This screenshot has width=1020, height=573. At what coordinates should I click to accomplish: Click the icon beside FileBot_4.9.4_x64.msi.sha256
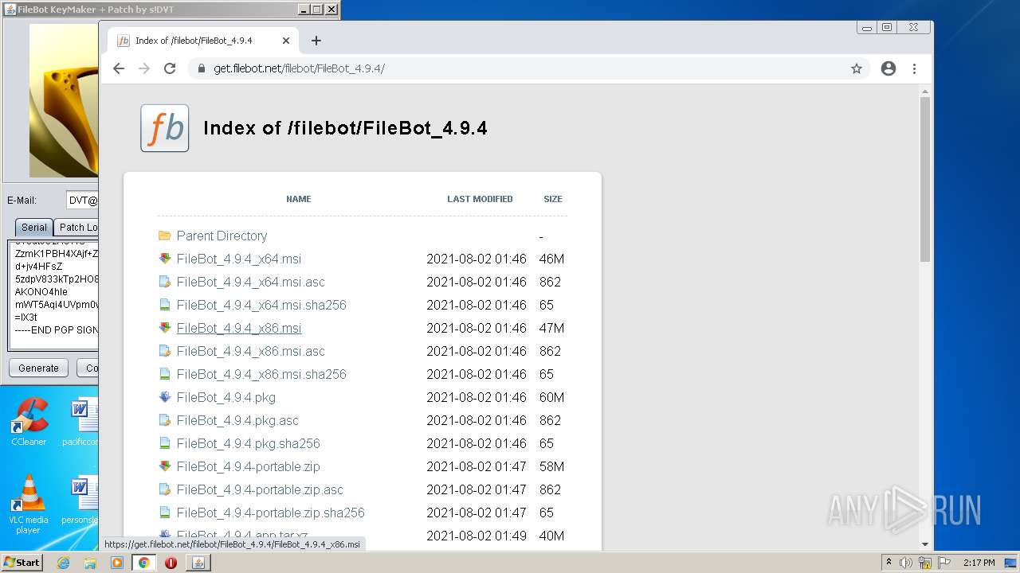point(165,305)
